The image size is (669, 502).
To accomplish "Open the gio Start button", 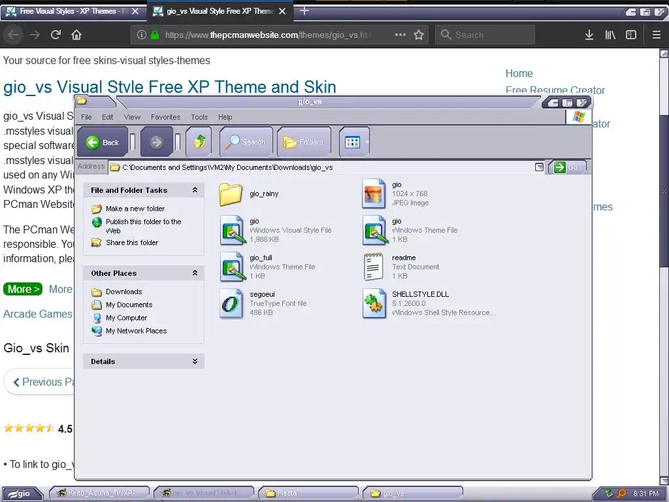I will click(22, 494).
